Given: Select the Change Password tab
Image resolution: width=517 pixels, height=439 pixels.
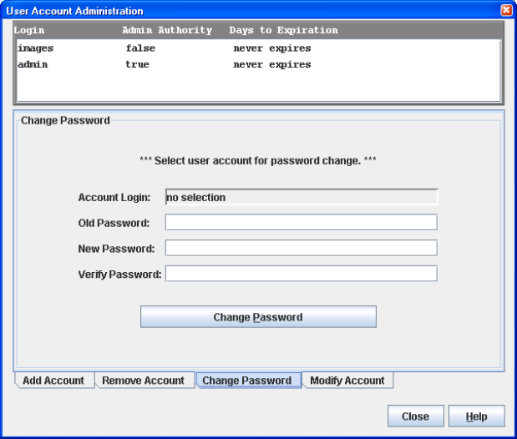Looking at the screenshot, I should tap(246, 381).
